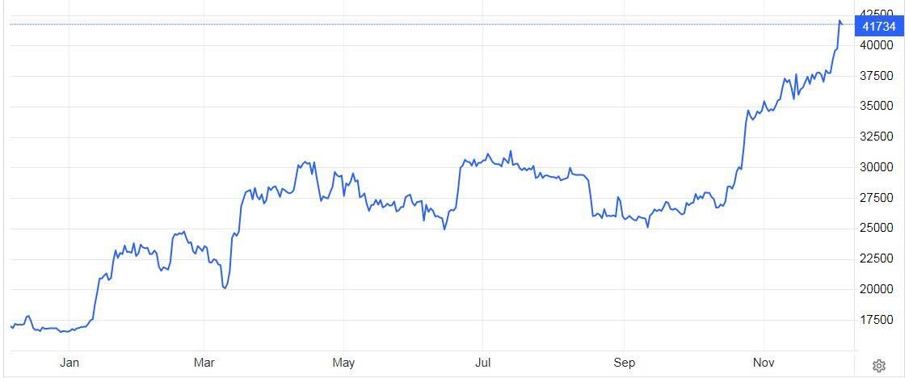909x378 pixels.
Task: Click the line's highest peak at far right
Action: click(x=840, y=21)
